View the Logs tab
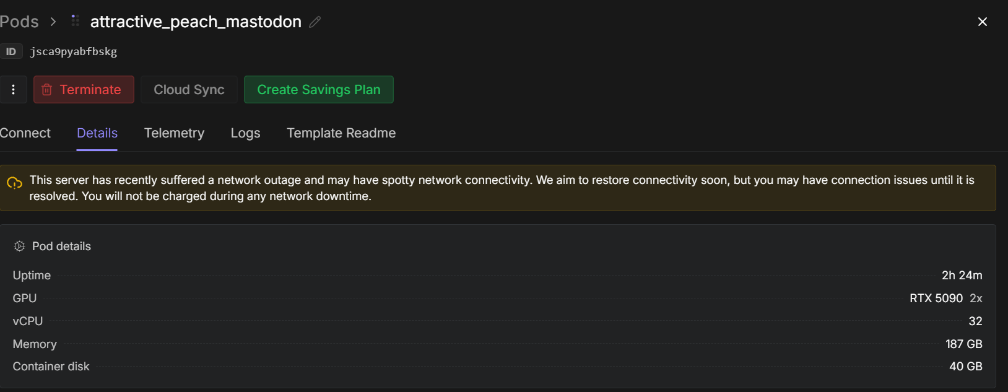This screenshot has width=1008, height=392. (x=245, y=133)
